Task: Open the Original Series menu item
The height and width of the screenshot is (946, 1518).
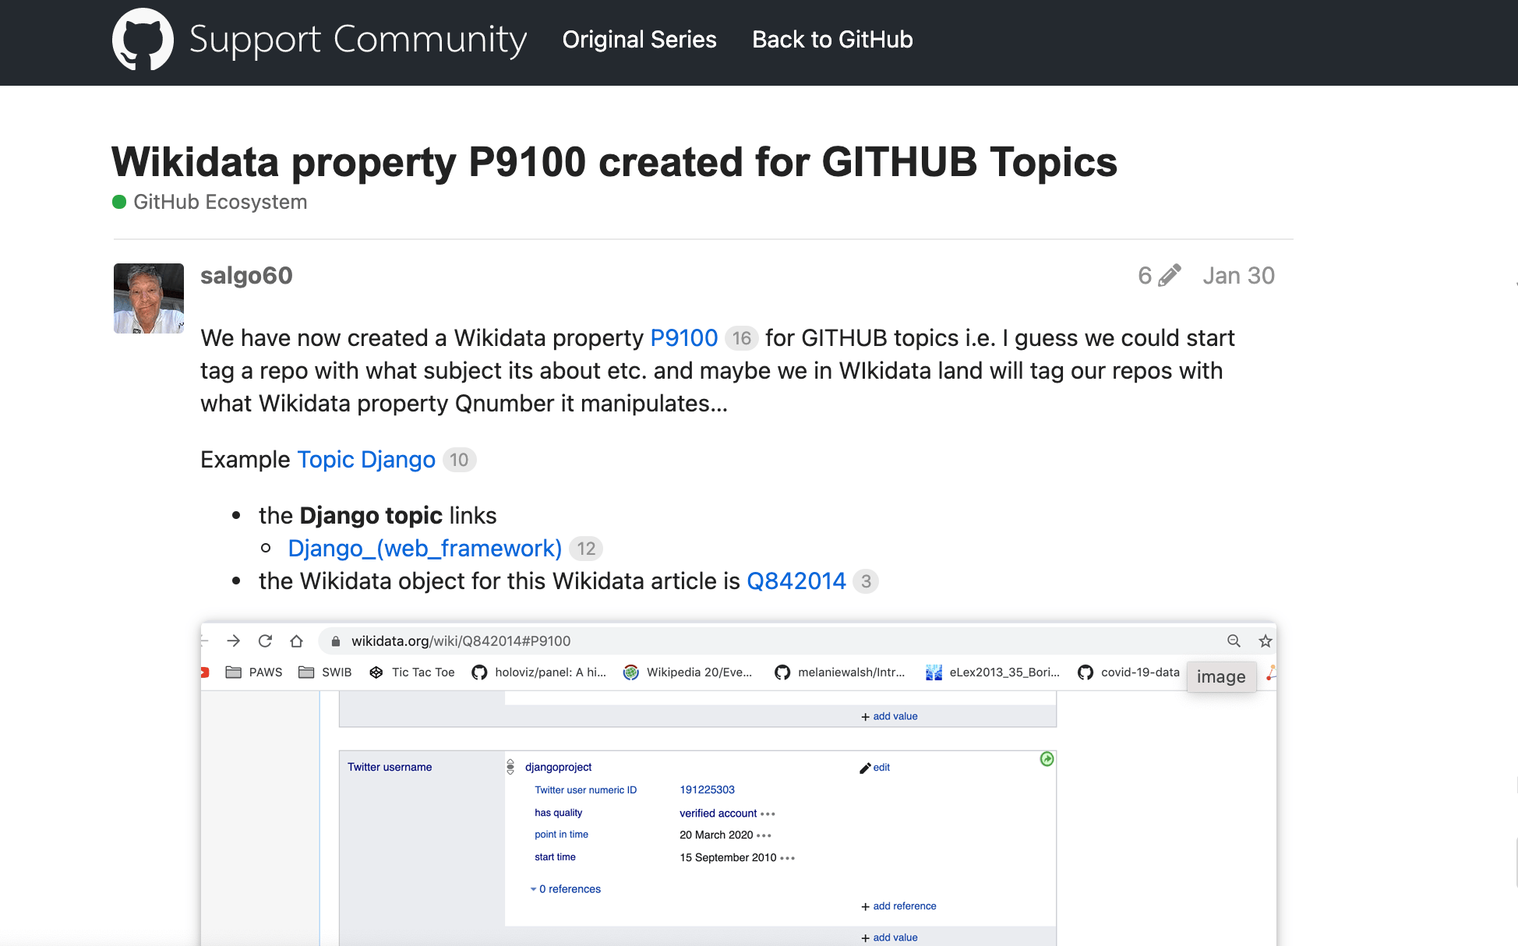Action: click(639, 40)
